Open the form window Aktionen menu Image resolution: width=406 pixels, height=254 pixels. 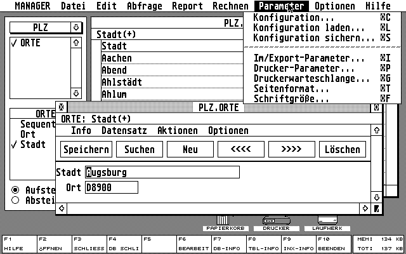tap(178, 130)
